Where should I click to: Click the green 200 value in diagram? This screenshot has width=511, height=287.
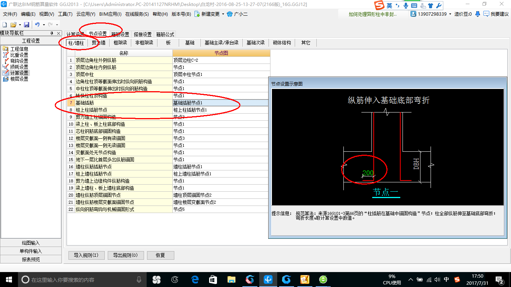pyautogui.click(x=368, y=173)
